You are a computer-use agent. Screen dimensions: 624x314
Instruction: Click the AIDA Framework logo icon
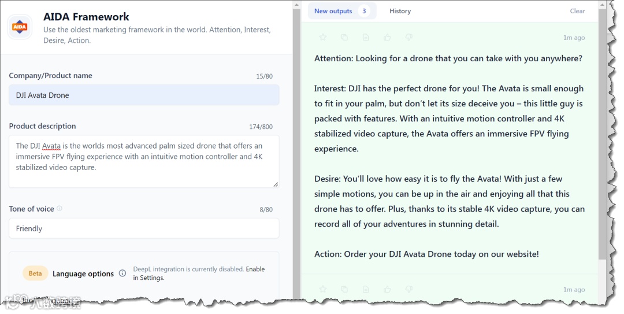tap(20, 27)
